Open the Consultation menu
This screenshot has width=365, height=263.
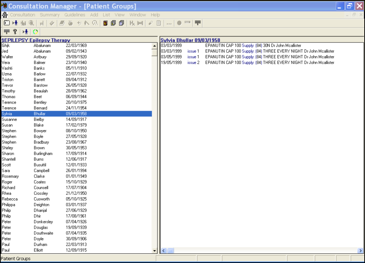pyautogui.click(x=22, y=15)
